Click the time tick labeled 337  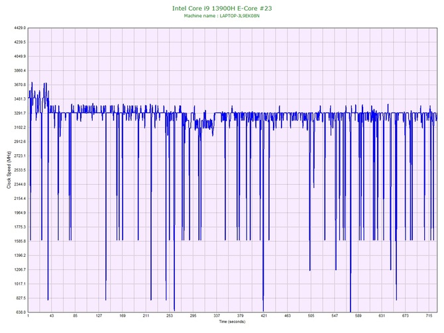[217, 316]
